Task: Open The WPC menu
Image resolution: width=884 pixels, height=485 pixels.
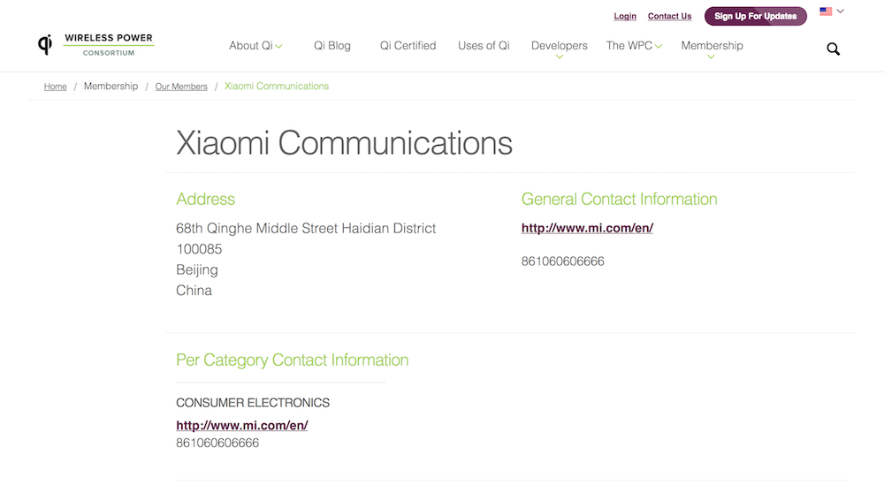Action: (x=629, y=46)
